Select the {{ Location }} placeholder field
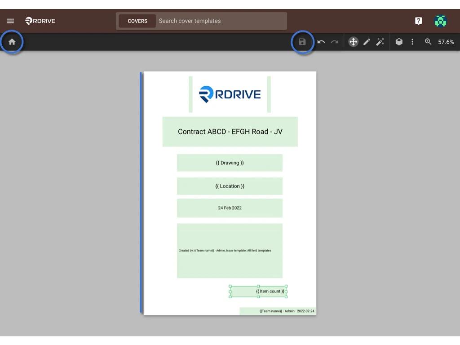Screen dimensions: 460x345 (x=230, y=186)
